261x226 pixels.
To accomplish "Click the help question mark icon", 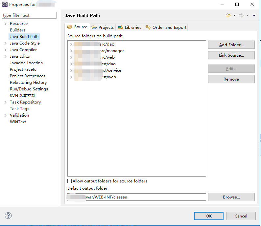I will 8,216.
